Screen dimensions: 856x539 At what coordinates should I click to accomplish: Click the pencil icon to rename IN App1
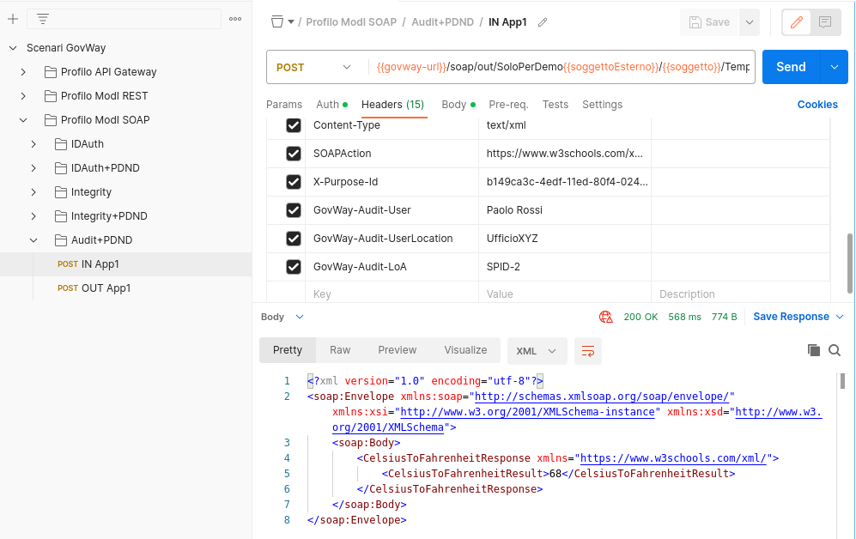542,22
